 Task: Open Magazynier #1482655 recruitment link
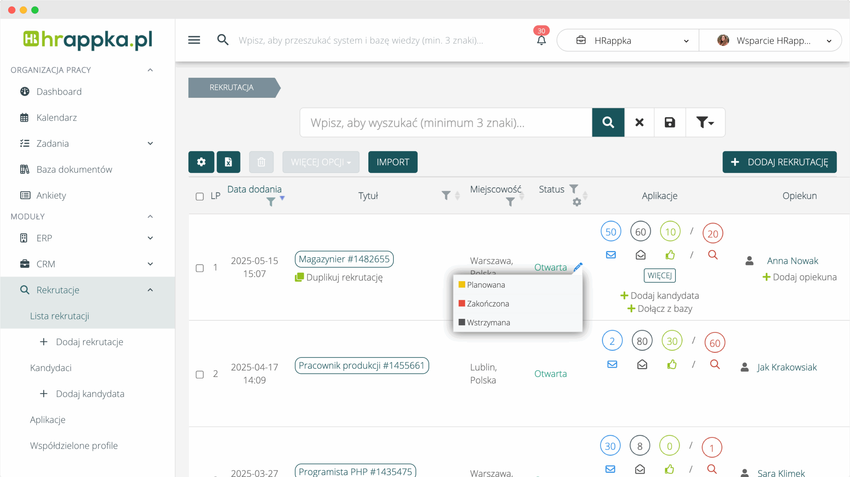tap(344, 259)
